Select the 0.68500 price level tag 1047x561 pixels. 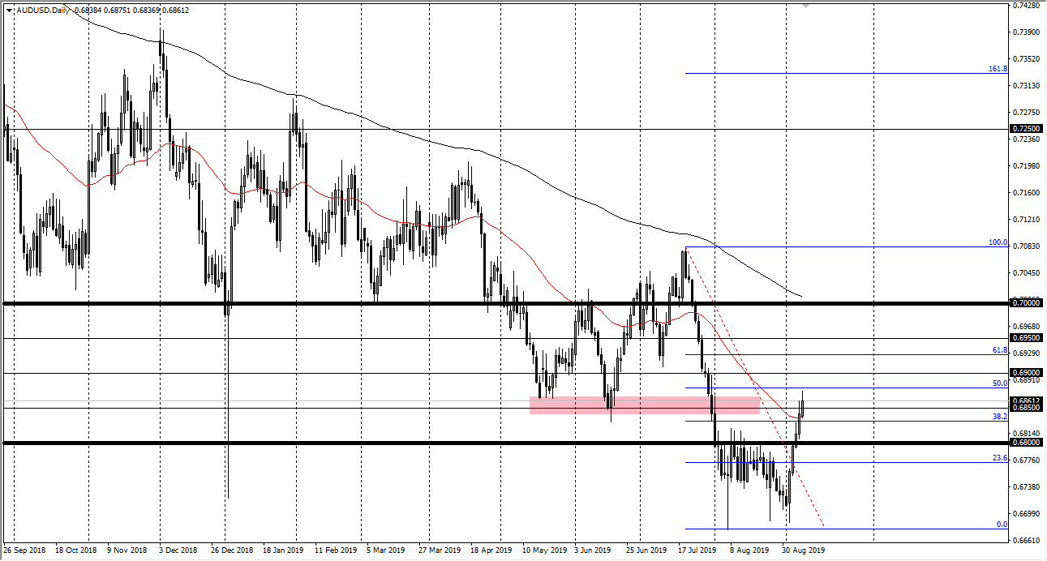[x=1025, y=409]
